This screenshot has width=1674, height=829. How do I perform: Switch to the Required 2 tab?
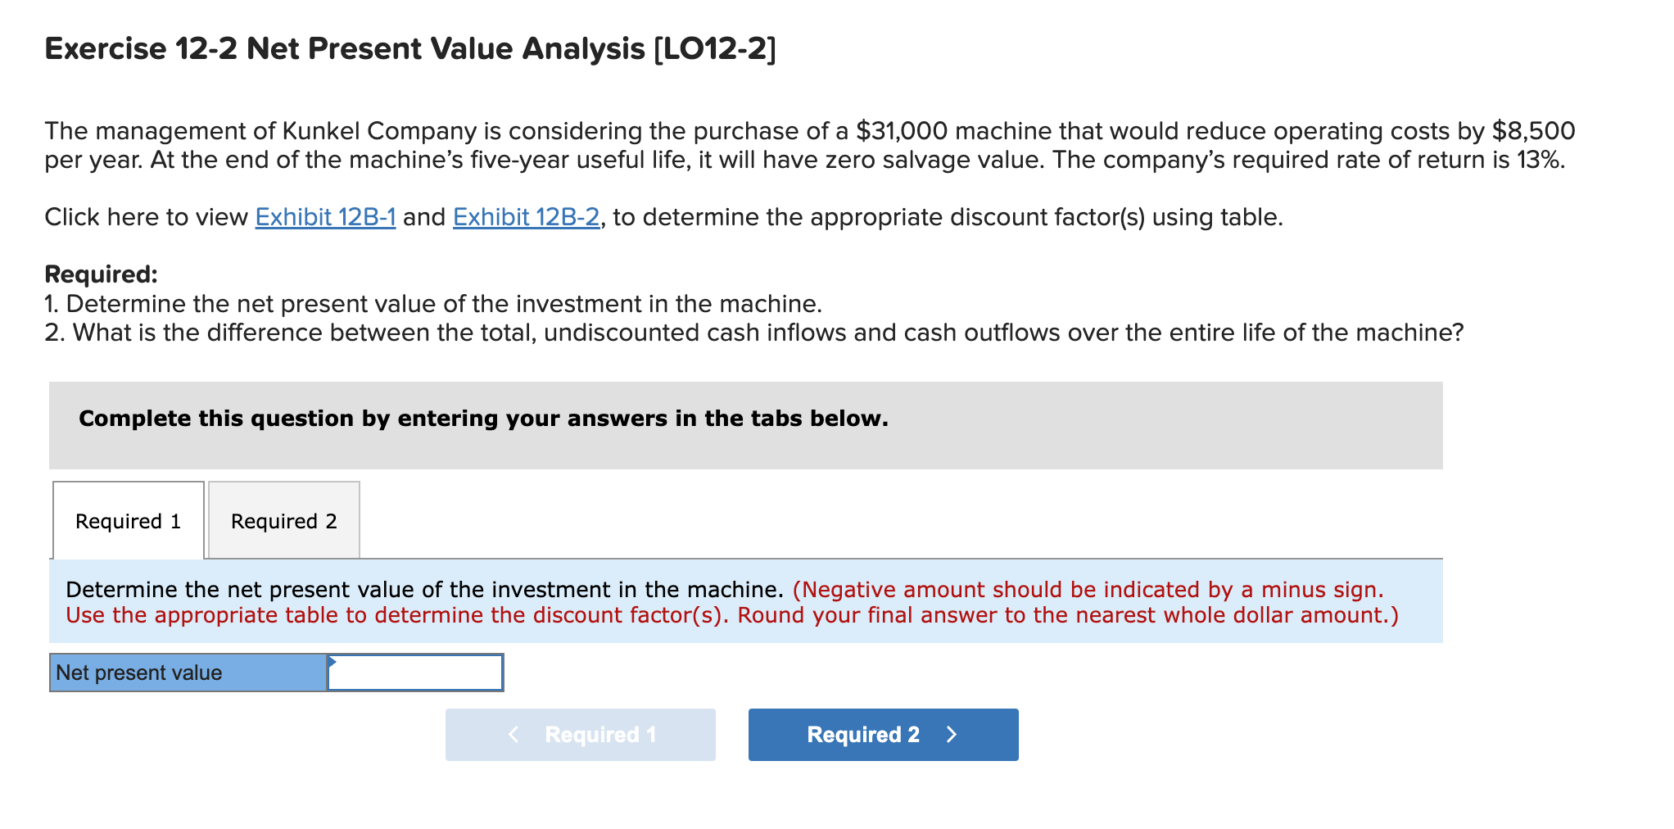pos(283,521)
